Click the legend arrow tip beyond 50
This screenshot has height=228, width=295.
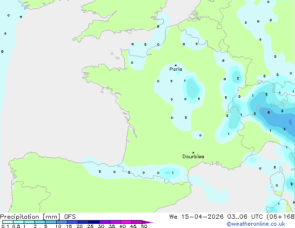(x=148, y=222)
